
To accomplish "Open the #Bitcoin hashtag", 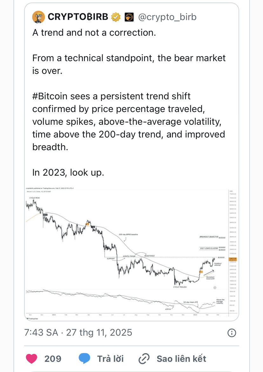I will pos(50,96).
